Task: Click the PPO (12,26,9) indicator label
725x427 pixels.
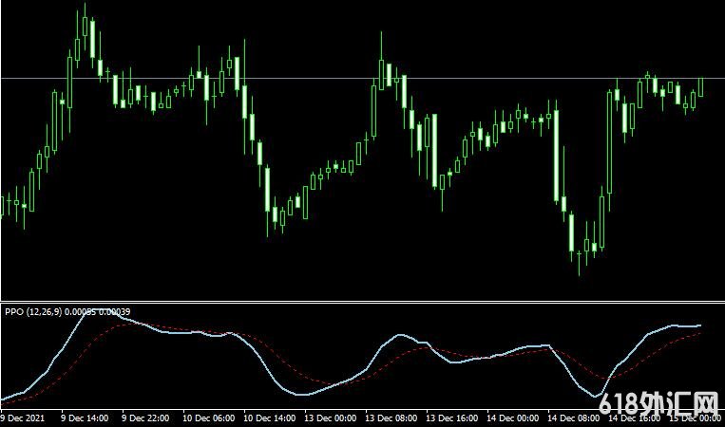Action: (67, 311)
